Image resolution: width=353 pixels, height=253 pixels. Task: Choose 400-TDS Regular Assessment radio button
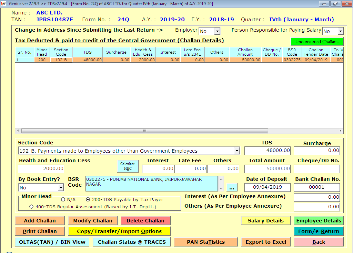[x=32, y=207]
